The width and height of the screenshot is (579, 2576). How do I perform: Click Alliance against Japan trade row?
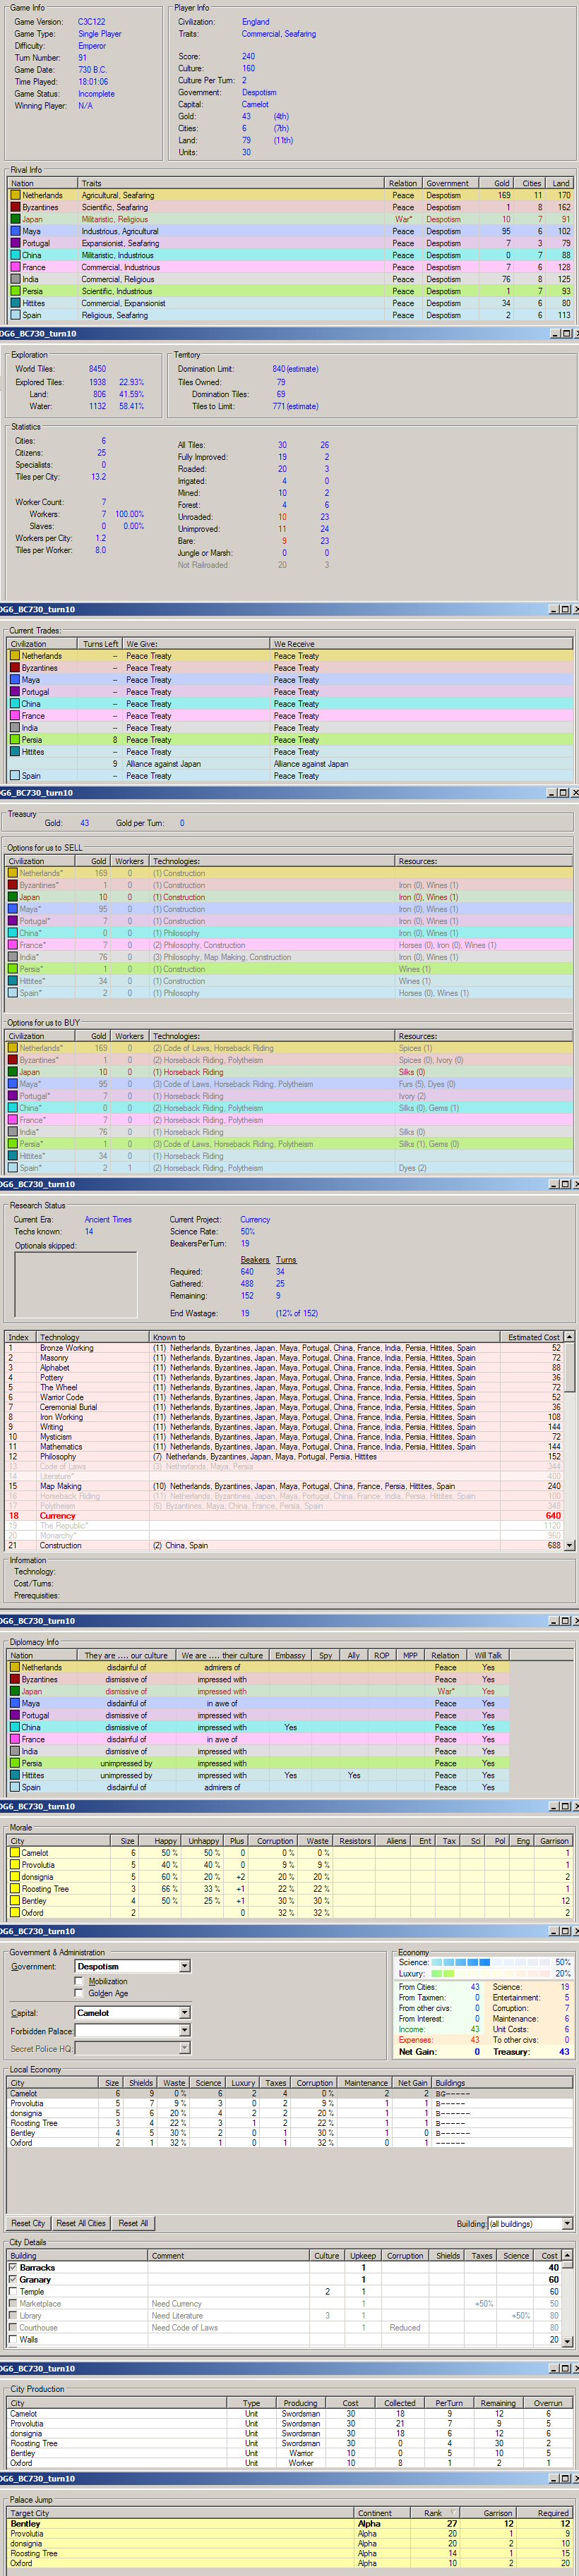click(x=290, y=764)
